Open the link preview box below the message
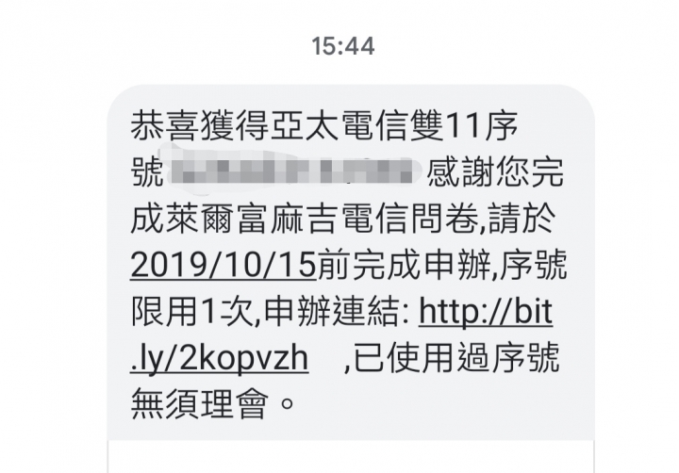 point(351,457)
